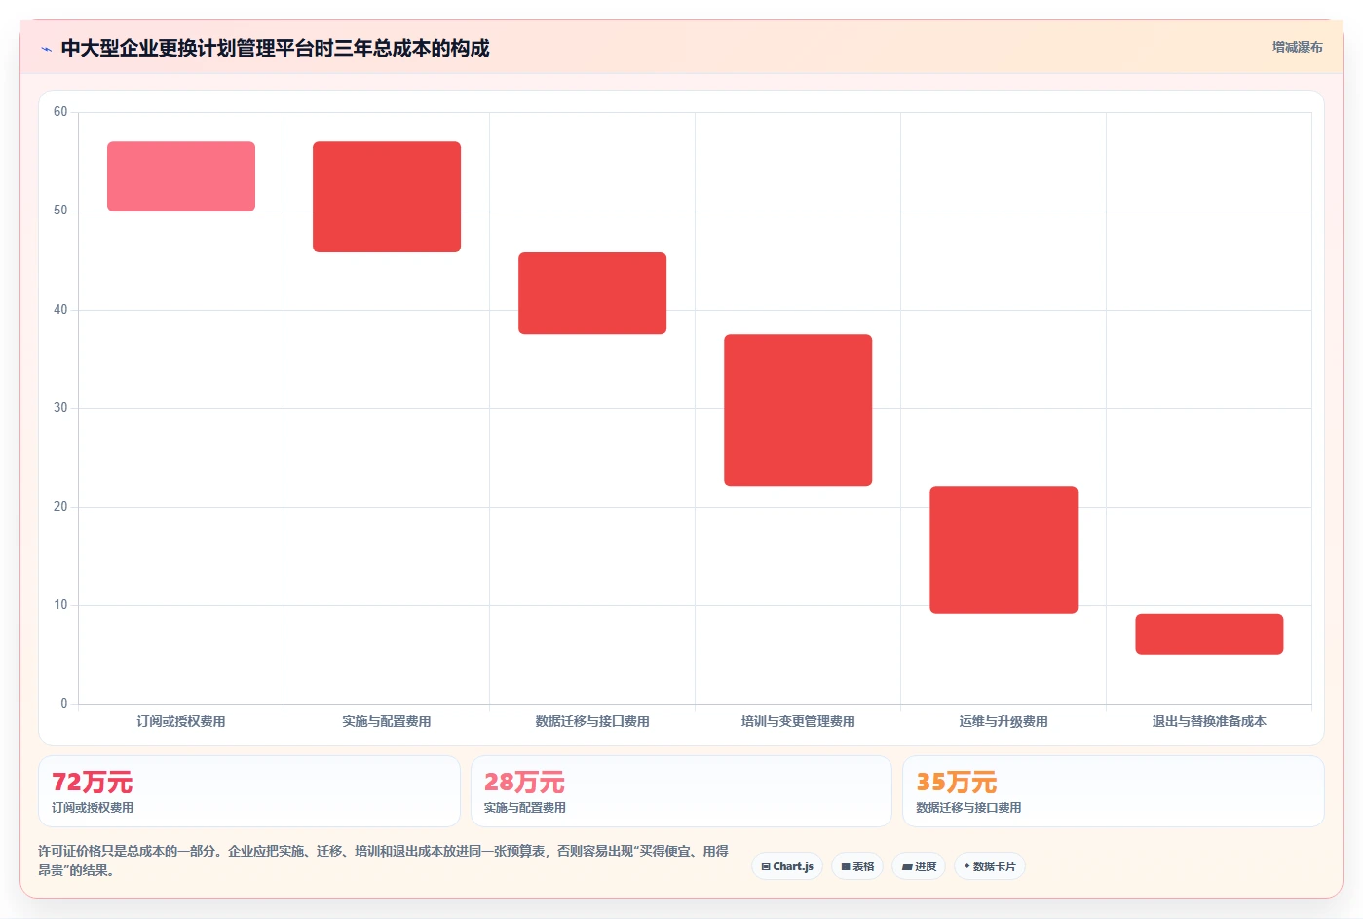This screenshot has height=919, width=1363.
Task: Click x-axis label 退出与替换准备成本
Action: 1209,721
